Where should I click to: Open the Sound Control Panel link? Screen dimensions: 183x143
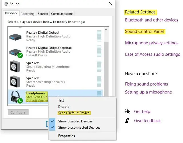pyautogui.click(x=144, y=31)
